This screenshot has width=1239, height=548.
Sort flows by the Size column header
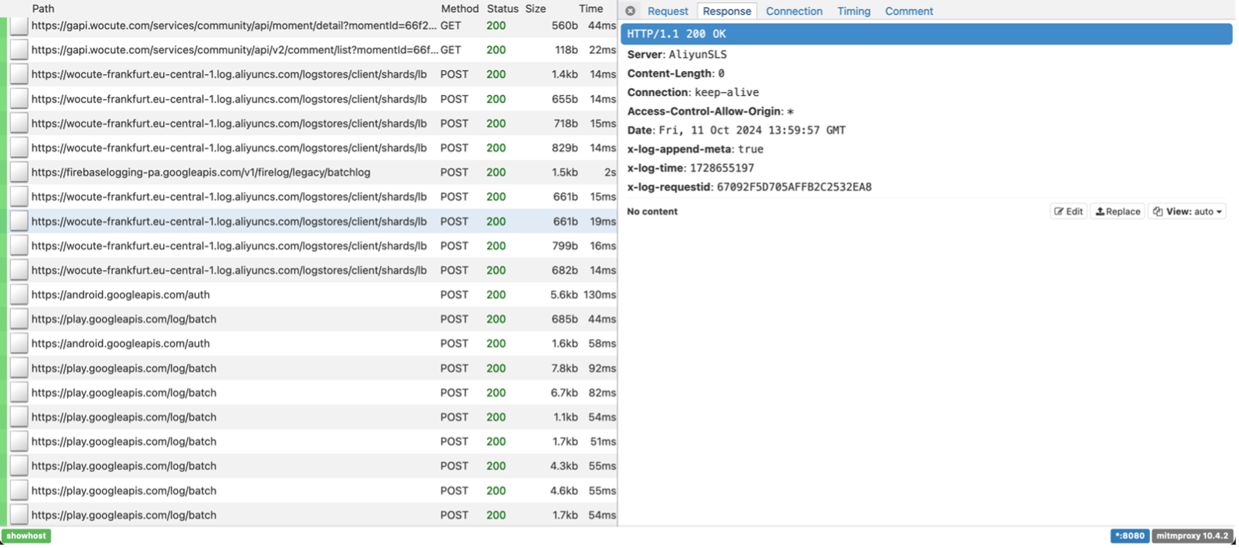click(535, 9)
